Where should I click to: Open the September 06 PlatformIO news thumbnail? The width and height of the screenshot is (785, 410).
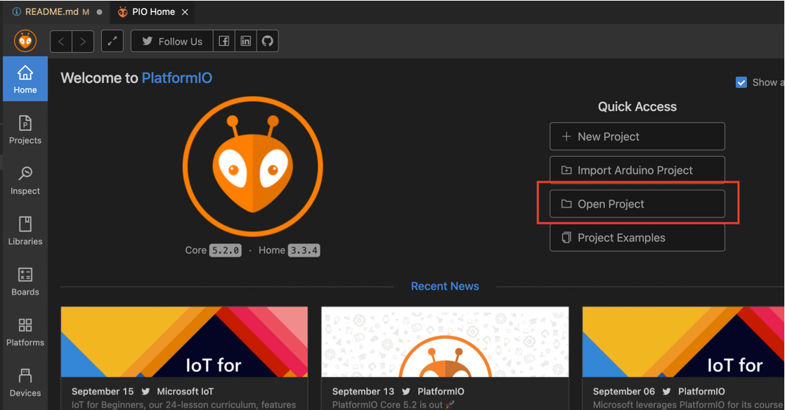click(x=683, y=342)
